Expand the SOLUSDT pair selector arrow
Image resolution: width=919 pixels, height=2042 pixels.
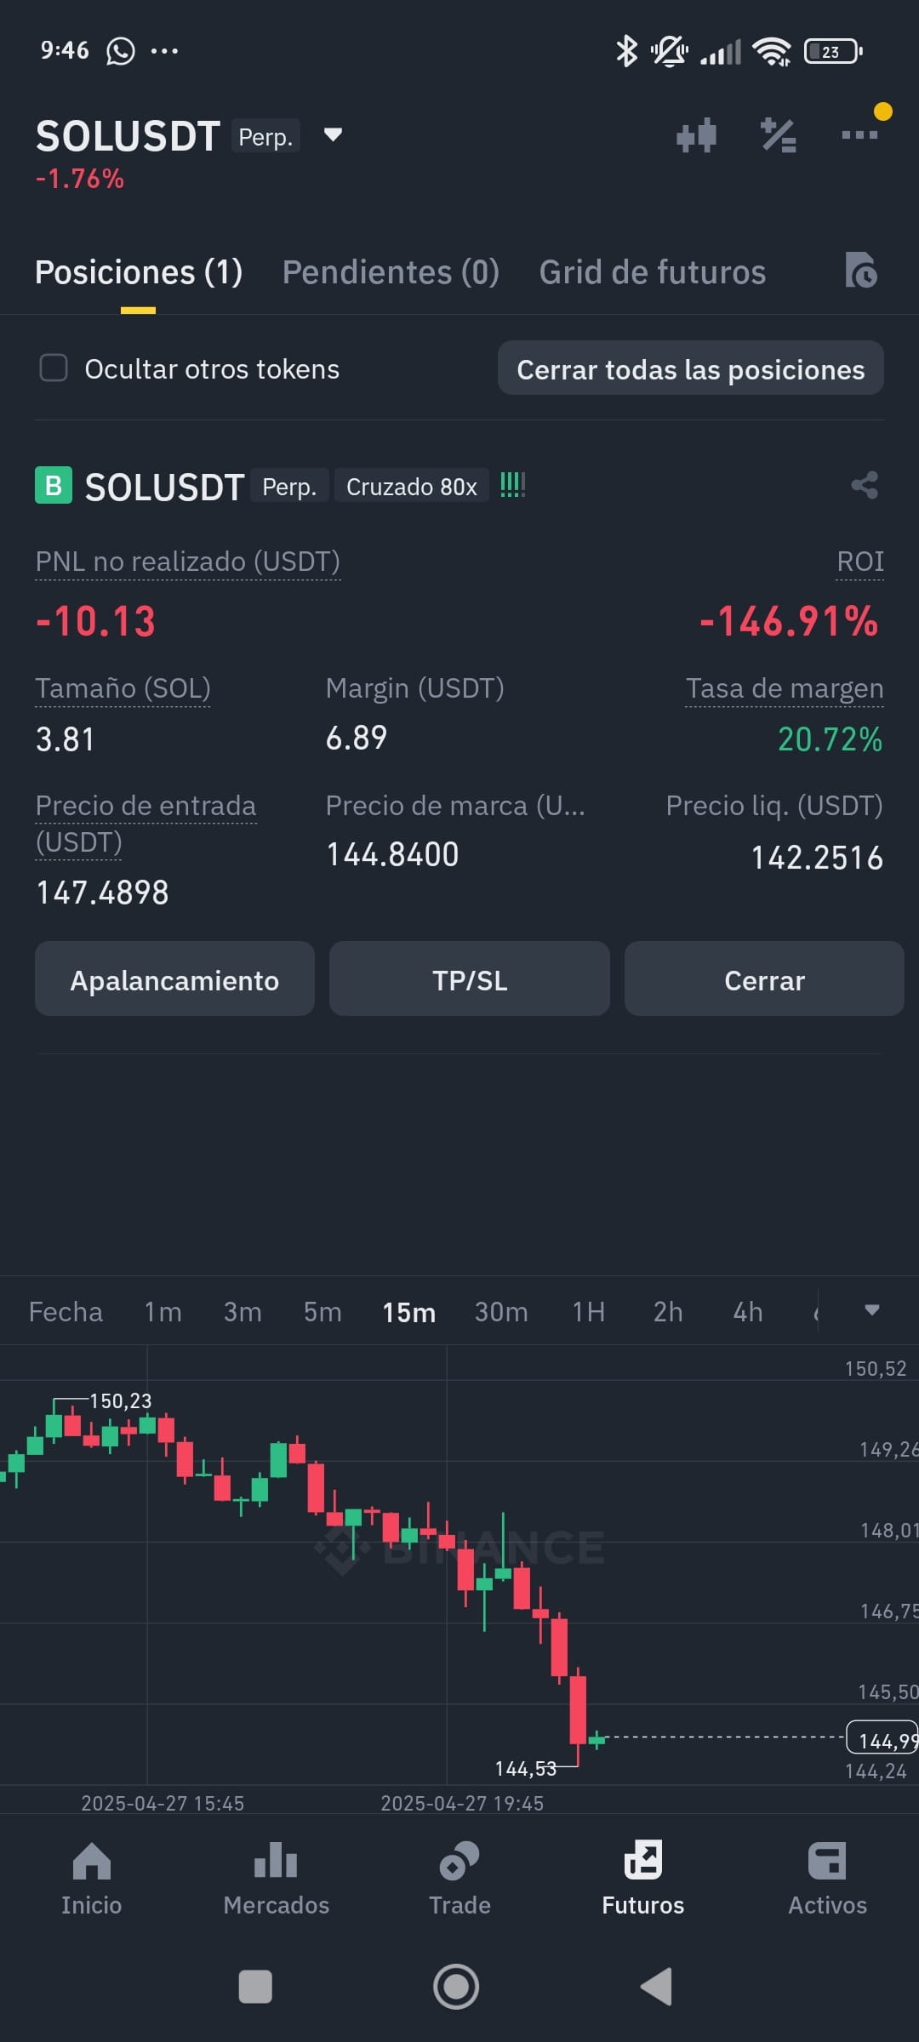(x=333, y=134)
